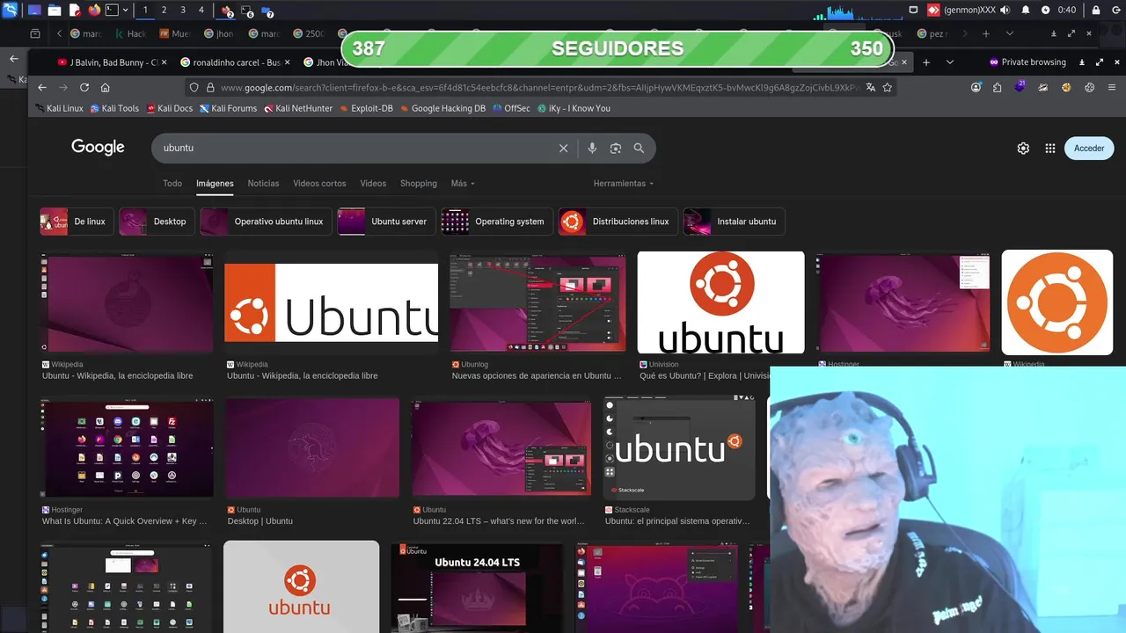This screenshot has width=1126, height=633.
Task: Open Kali Tools bookmark
Action: pos(114,108)
